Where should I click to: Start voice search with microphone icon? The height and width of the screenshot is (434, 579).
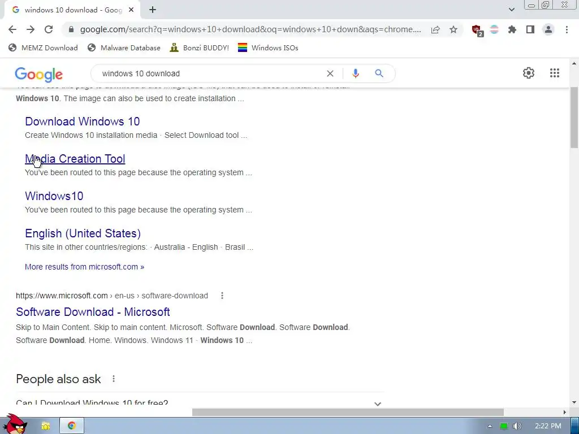[x=356, y=73]
